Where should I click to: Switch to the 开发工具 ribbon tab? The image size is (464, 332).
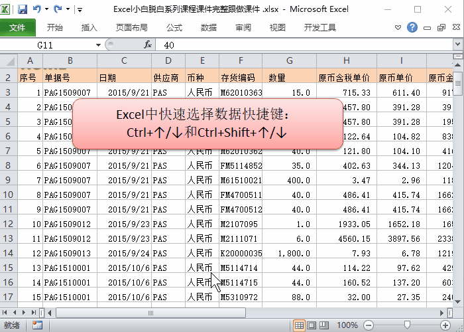click(x=320, y=28)
